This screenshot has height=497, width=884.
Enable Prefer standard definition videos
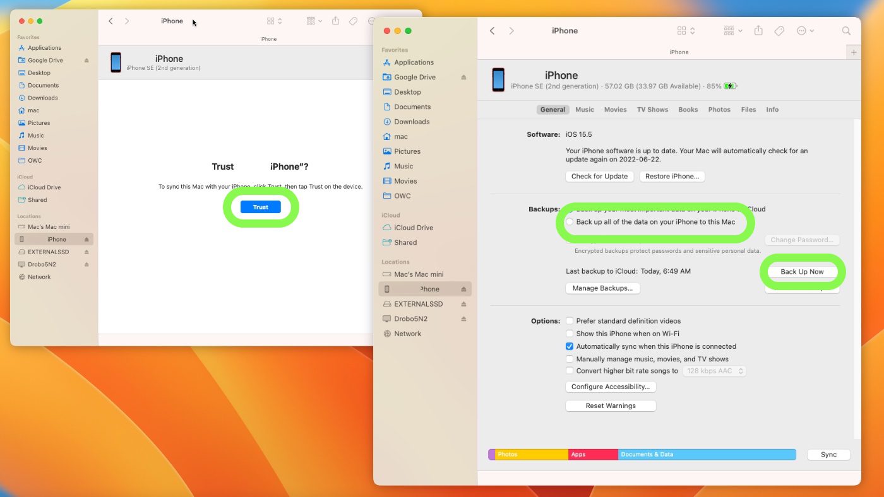(570, 321)
